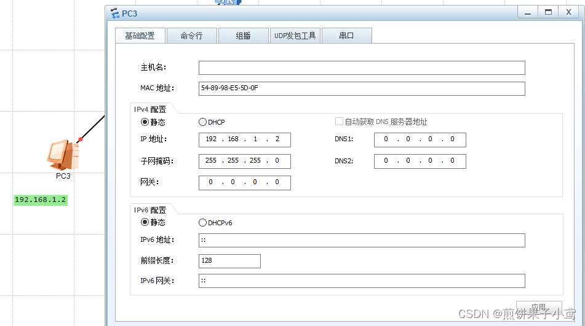
Task: Click the IPv4 网关 field
Action: click(x=245, y=183)
